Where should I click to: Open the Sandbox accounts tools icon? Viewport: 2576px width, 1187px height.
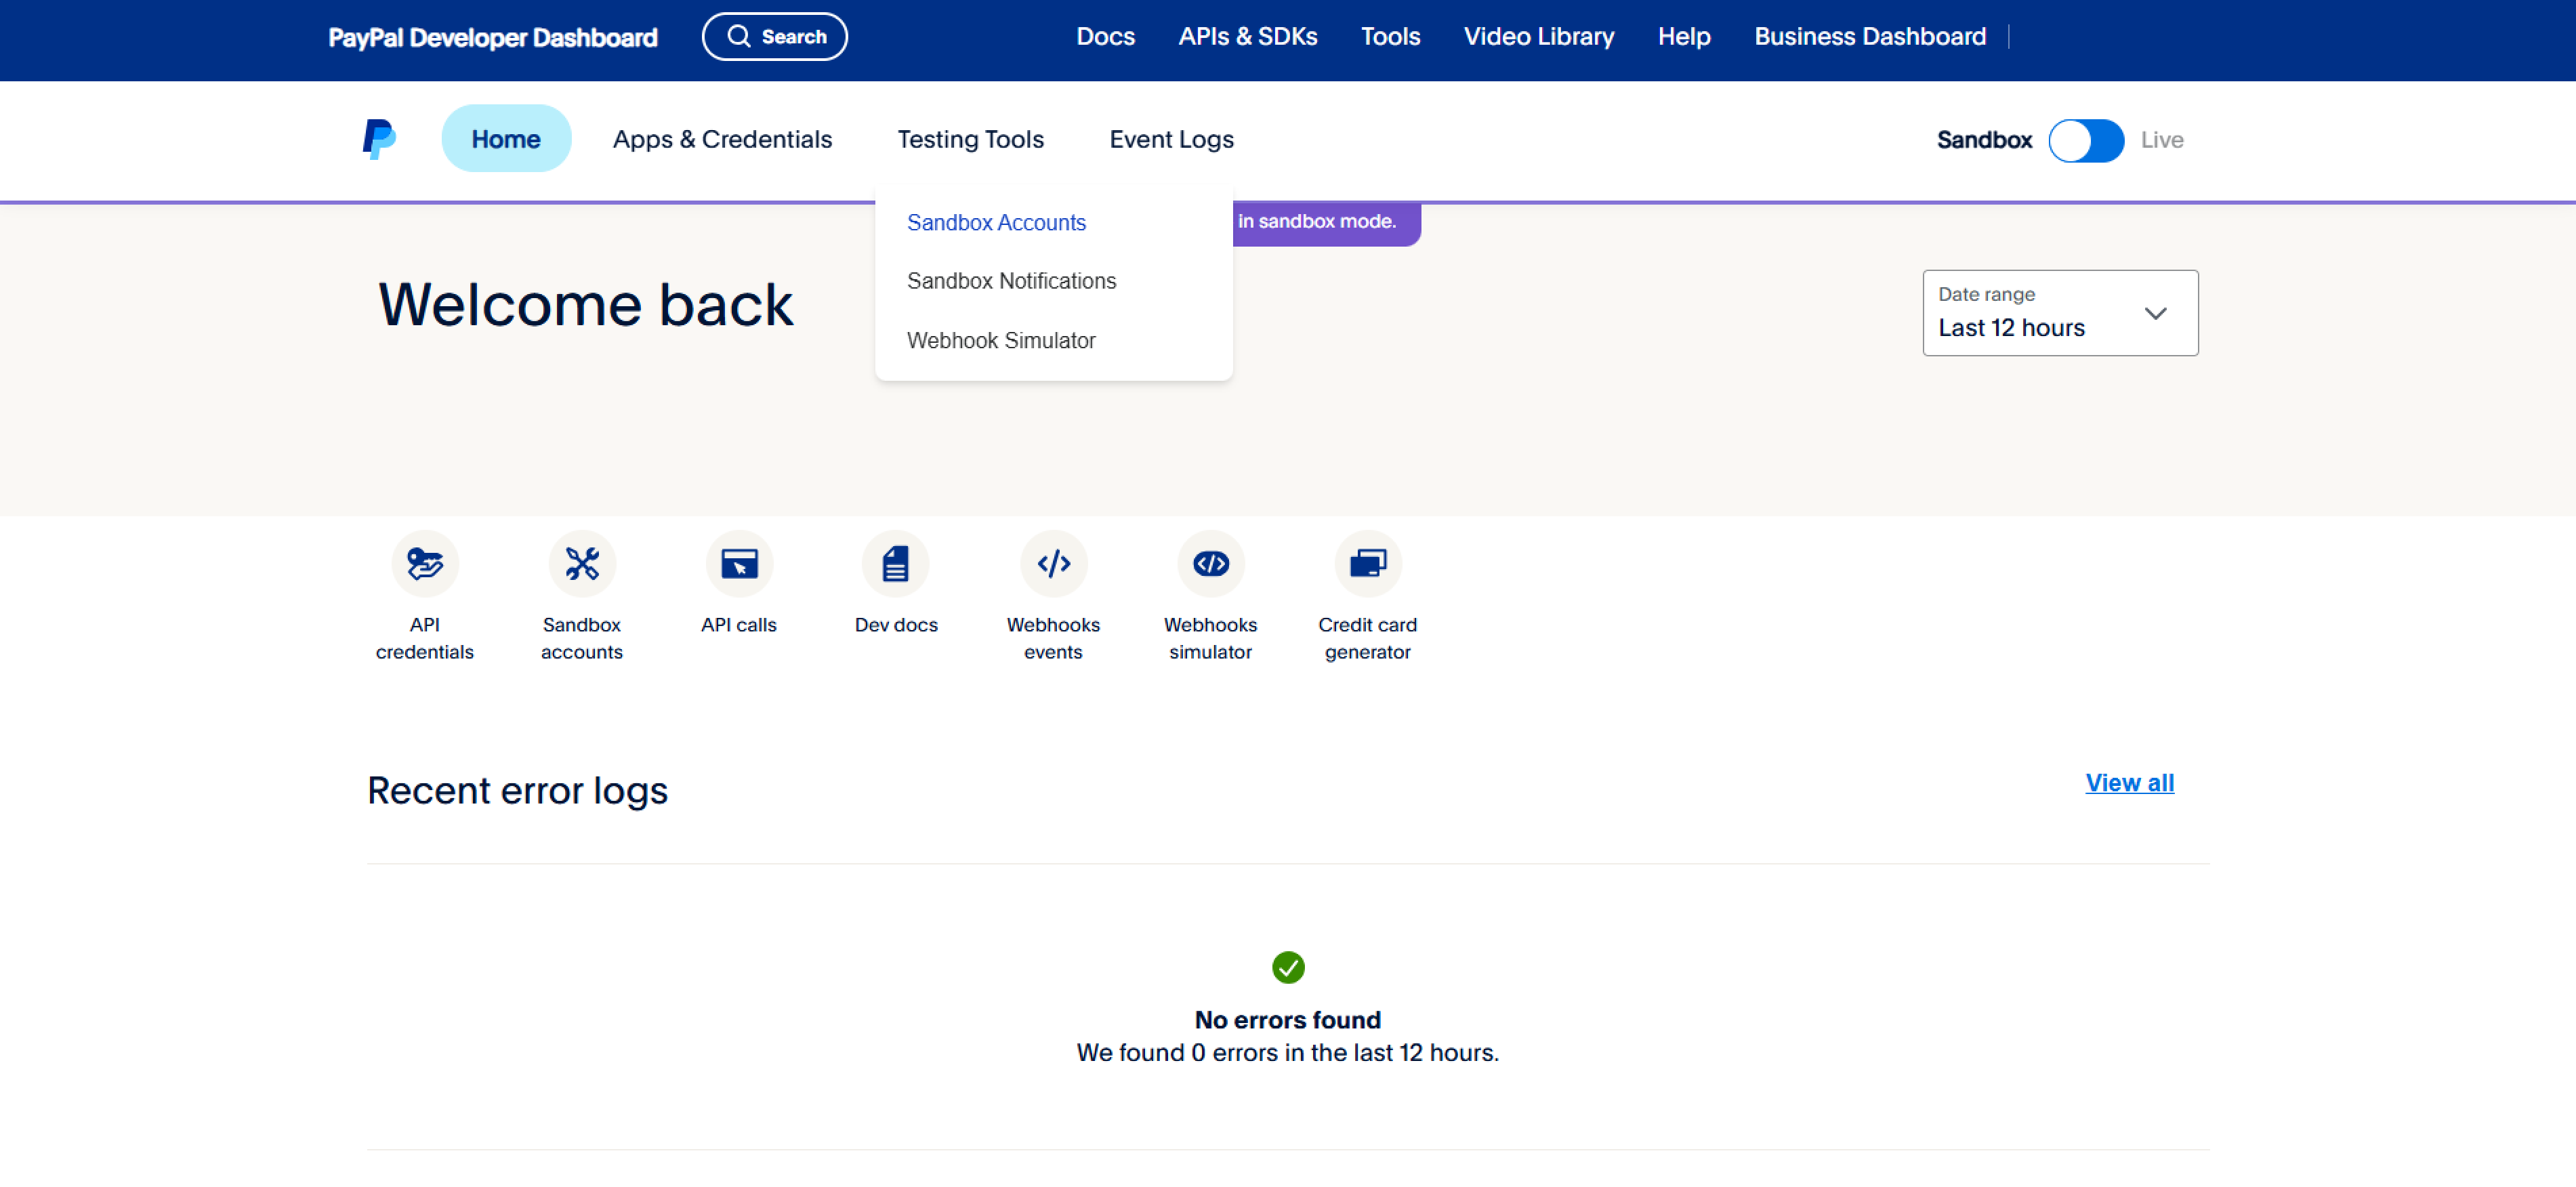click(x=582, y=563)
